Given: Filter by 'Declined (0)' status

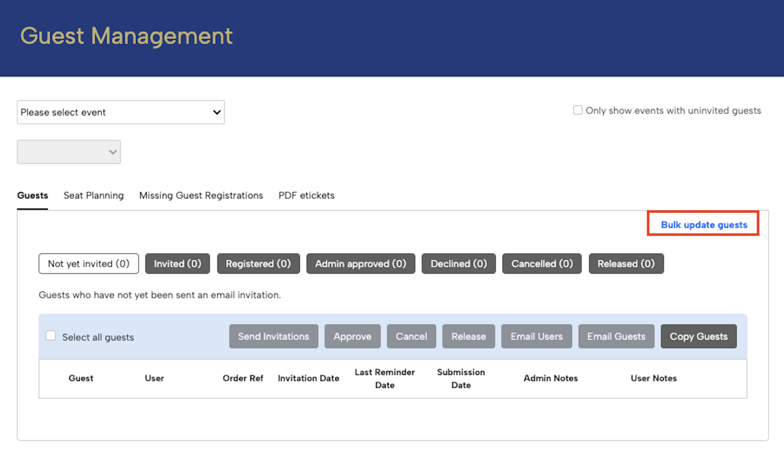Looking at the screenshot, I should pos(459,264).
